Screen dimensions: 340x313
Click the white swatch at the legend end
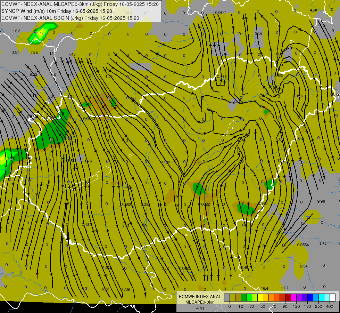[332, 298]
